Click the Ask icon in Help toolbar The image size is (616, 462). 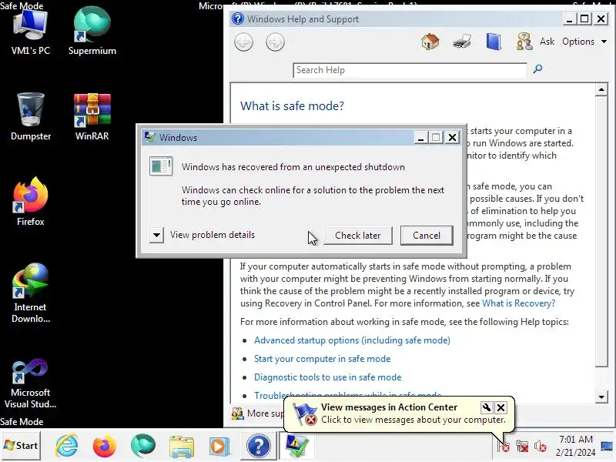point(524,42)
